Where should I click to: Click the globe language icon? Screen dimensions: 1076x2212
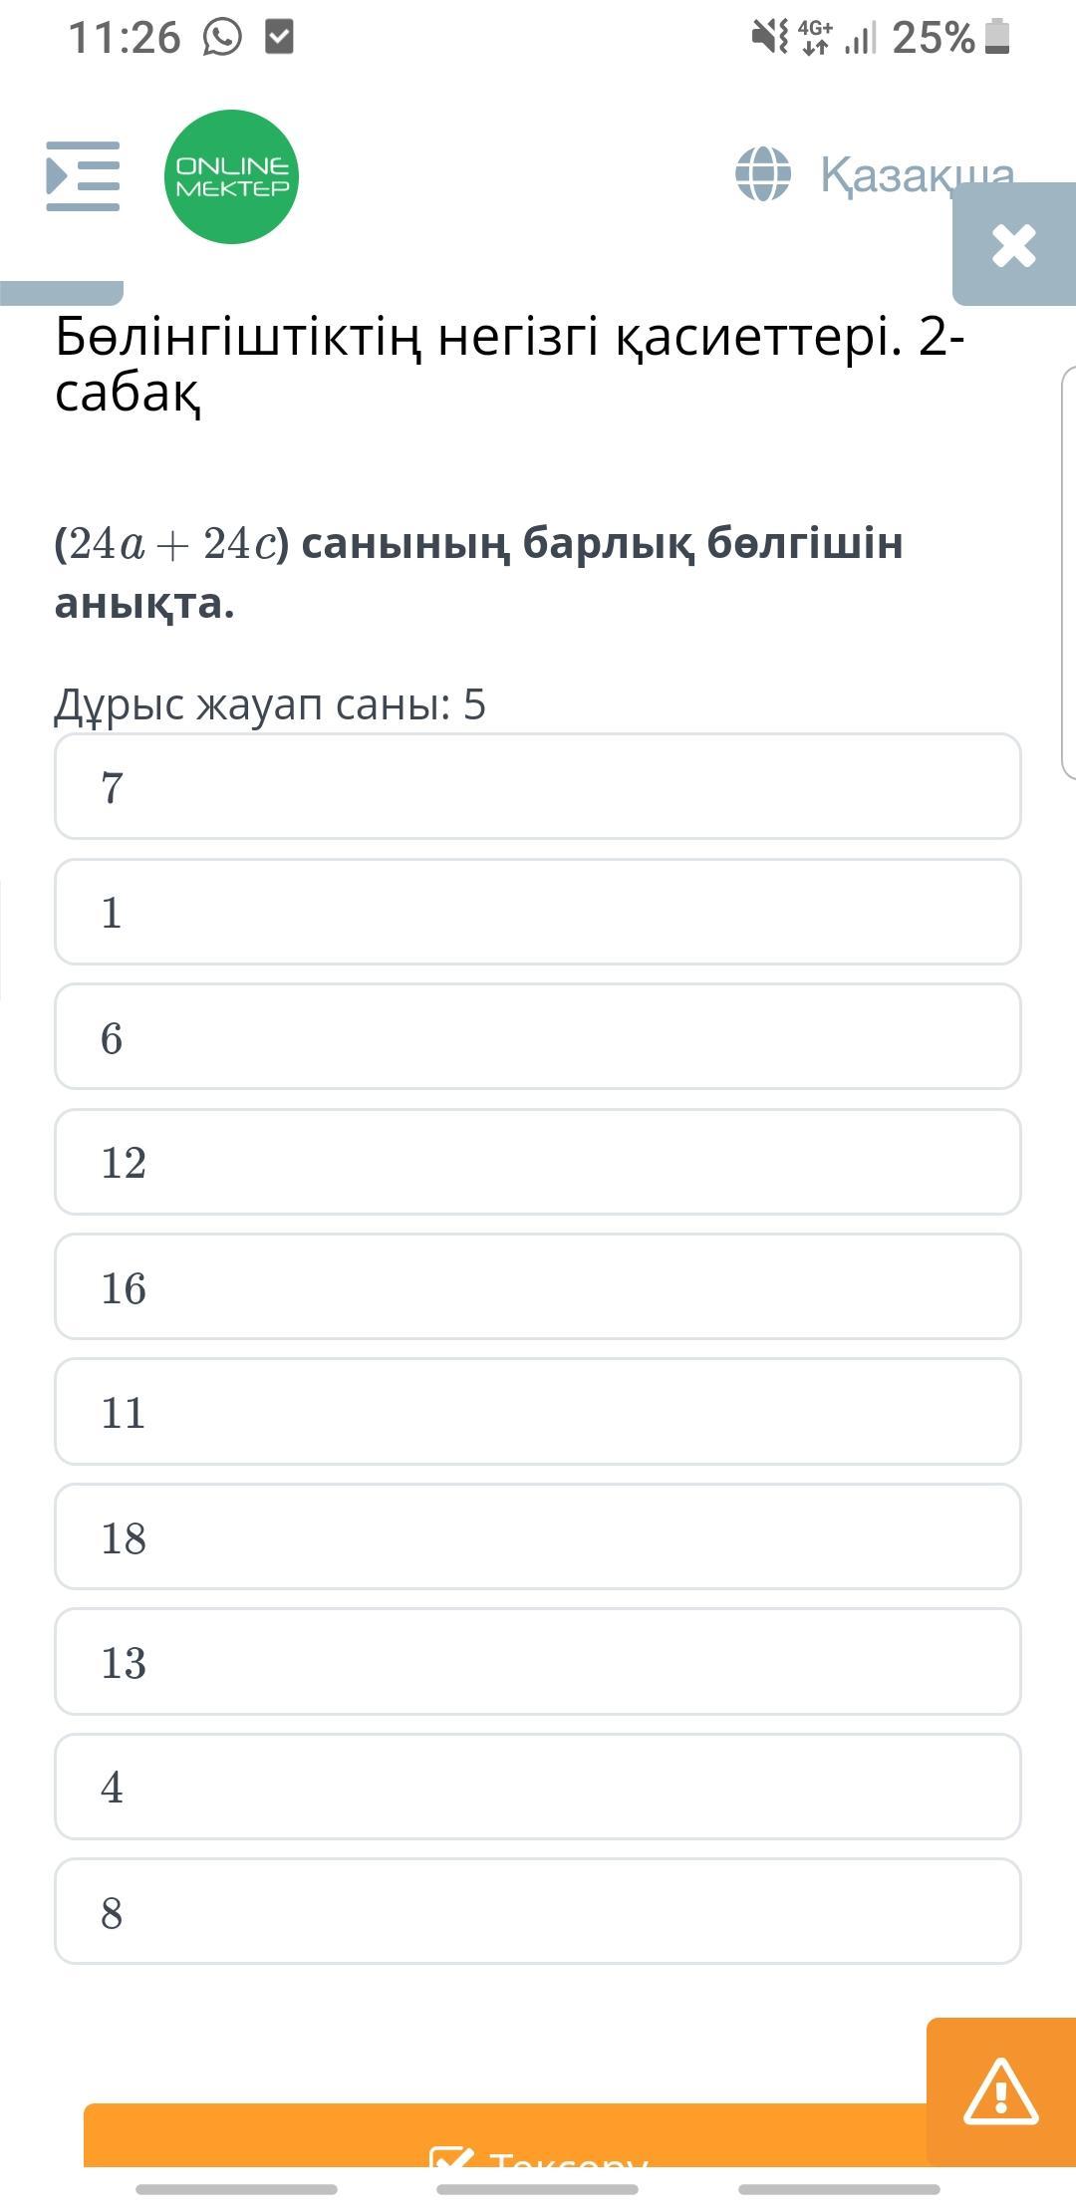tap(763, 174)
